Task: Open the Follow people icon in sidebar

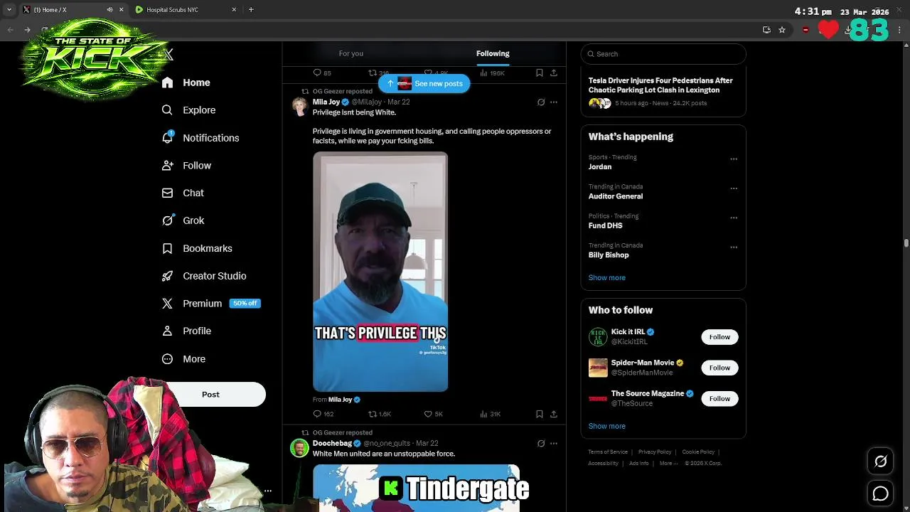Action: tap(167, 166)
